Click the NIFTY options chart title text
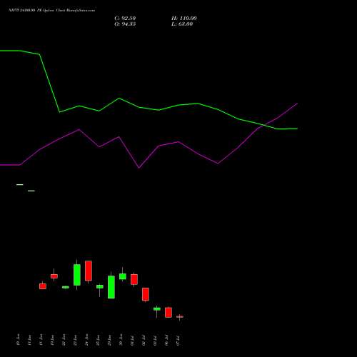 (51, 10)
